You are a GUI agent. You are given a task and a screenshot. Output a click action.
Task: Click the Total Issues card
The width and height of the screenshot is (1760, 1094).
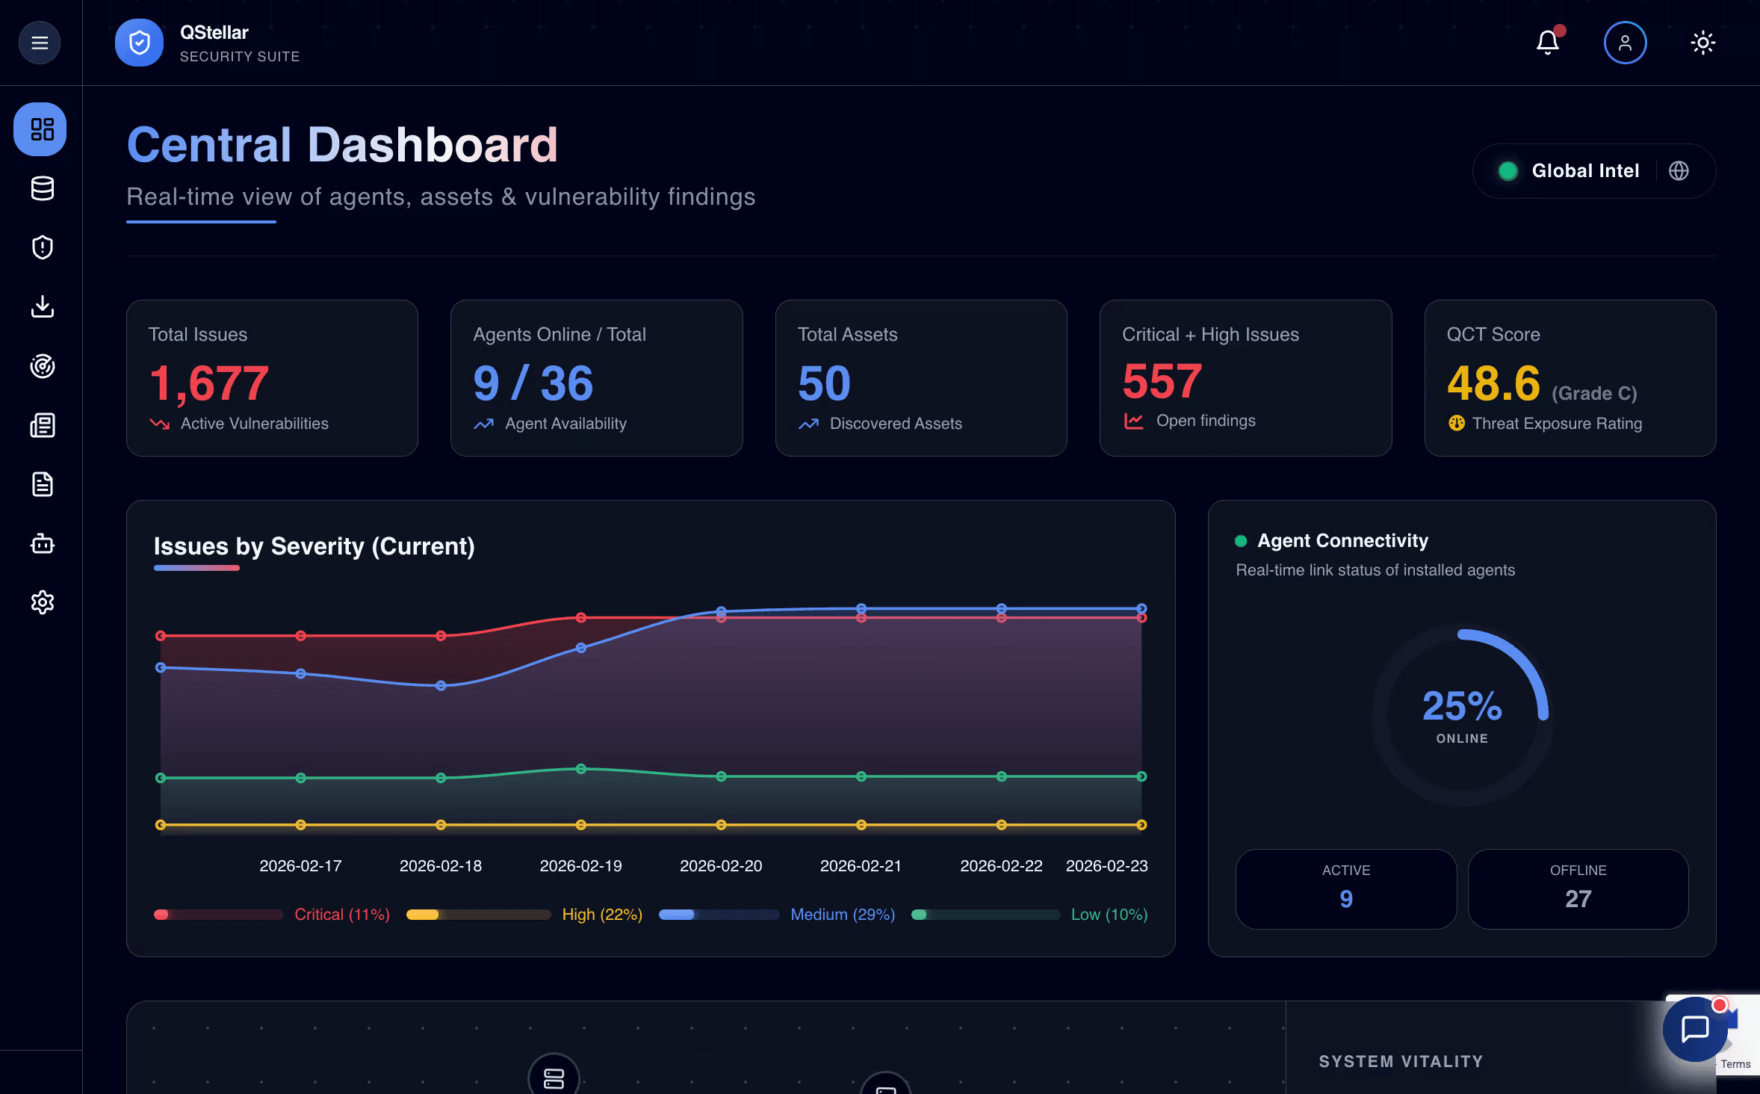(272, 378)
